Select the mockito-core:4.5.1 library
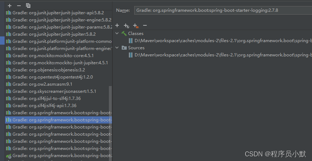312x161 pixels. [x=59, y=56]
